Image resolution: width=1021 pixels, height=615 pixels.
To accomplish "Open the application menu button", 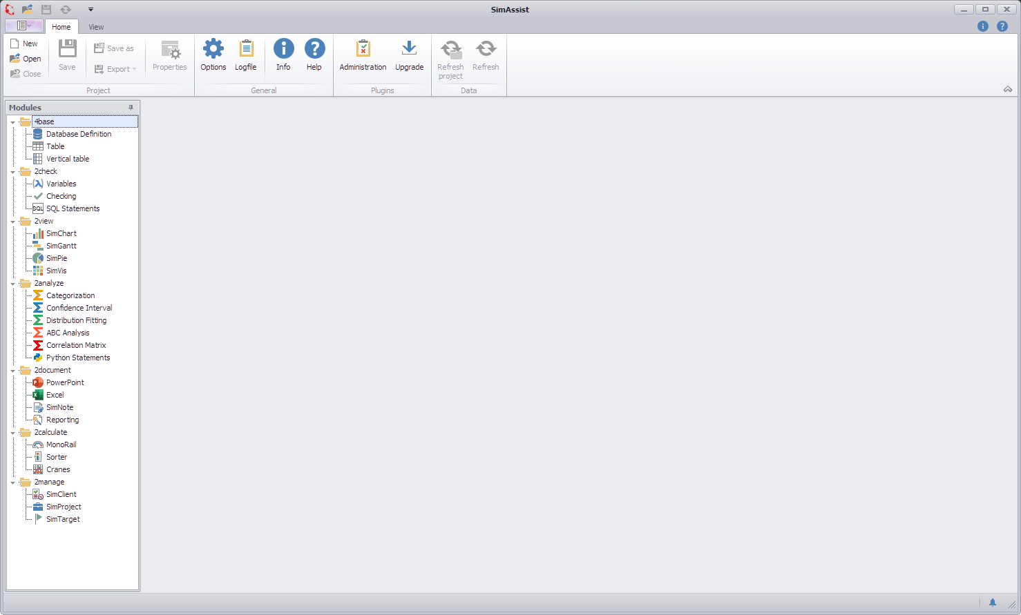I will (23, 25).
